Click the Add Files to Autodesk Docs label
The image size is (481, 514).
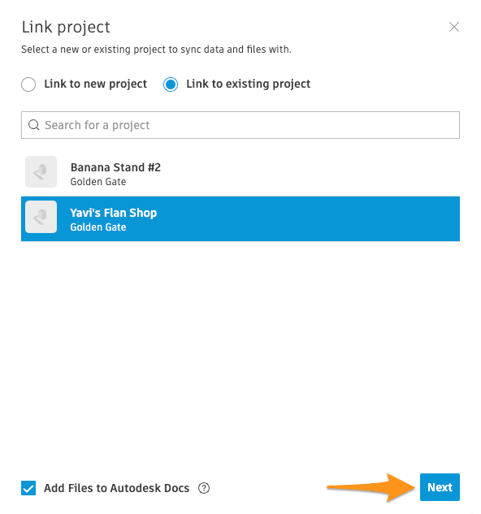click(x=116, y=488)
